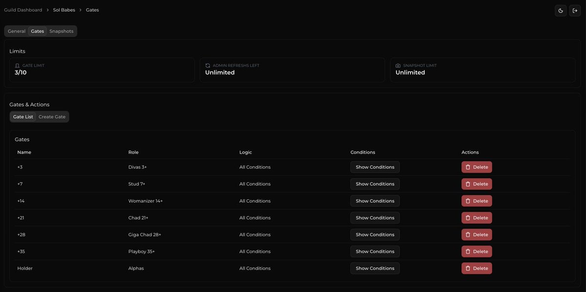The height and width of the screenshot is (292, 586).
Task: Show Conditions for the +14 gate
Action: [x=375, y=201]
